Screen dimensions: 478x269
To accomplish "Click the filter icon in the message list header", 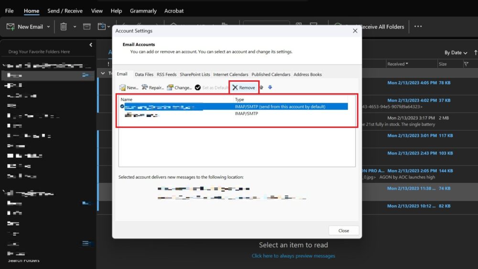I will [466, 64].
